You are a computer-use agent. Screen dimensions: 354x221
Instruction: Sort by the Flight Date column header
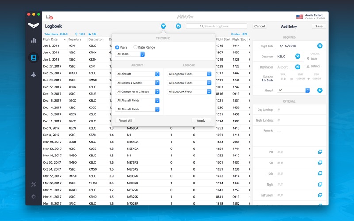coord(54,39)
